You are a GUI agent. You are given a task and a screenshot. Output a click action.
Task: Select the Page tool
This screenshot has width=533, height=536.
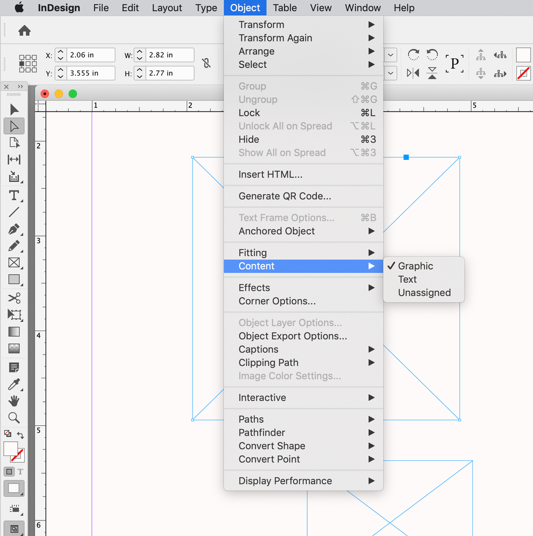point(14,143)
